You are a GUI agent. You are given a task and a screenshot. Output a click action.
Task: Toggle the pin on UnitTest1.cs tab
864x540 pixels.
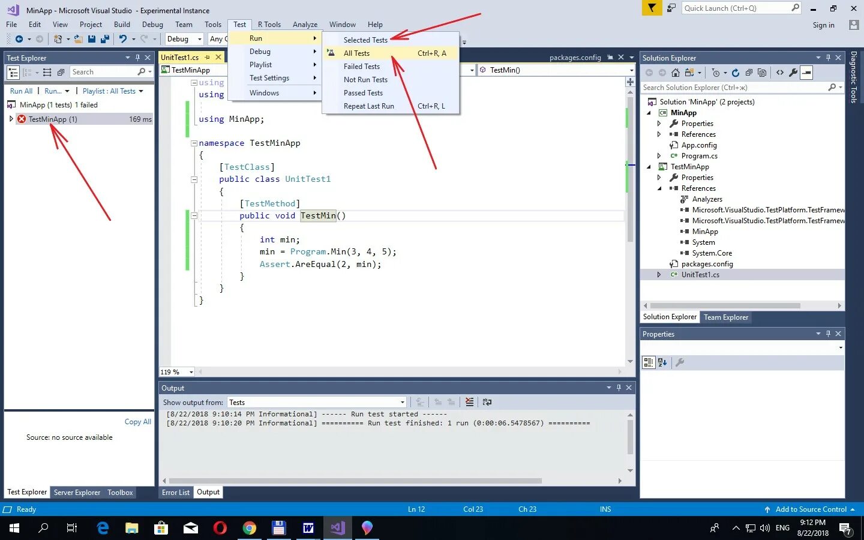(x=208, y=57)
